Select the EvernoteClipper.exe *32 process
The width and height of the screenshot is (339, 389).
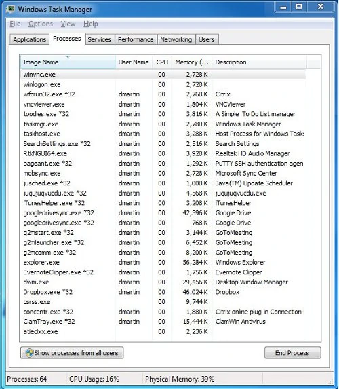pos(163,272)
